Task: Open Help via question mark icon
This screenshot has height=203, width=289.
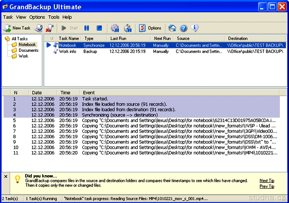Action: pyautogui.click(x=184, y=28)
